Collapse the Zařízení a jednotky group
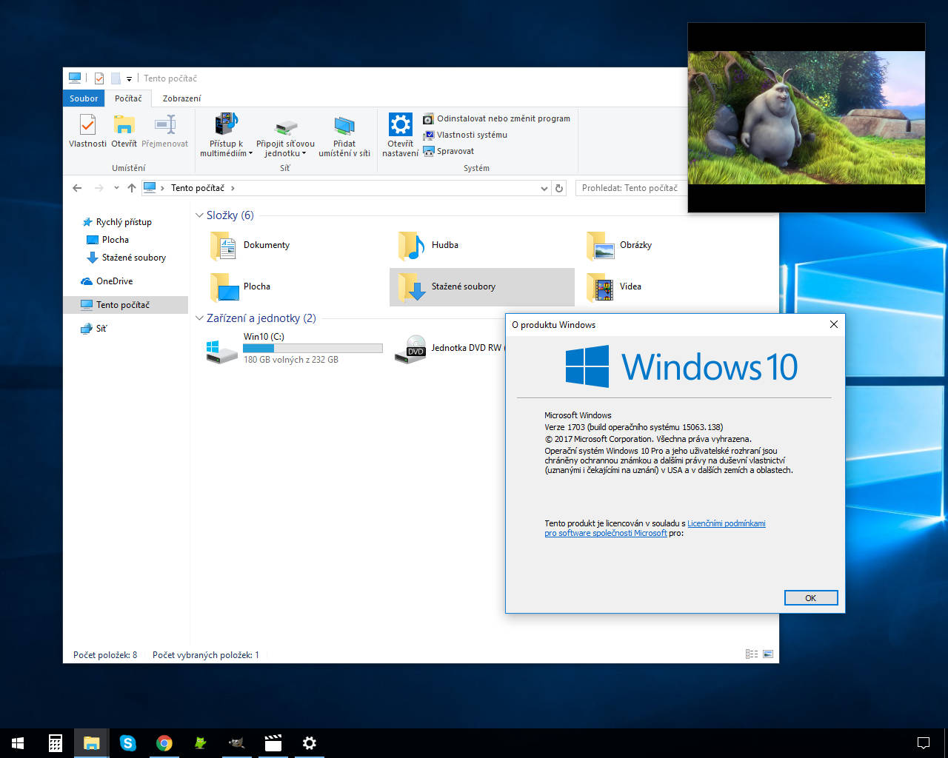This screenshot has height=758, width=948. [x=198, y=318]
